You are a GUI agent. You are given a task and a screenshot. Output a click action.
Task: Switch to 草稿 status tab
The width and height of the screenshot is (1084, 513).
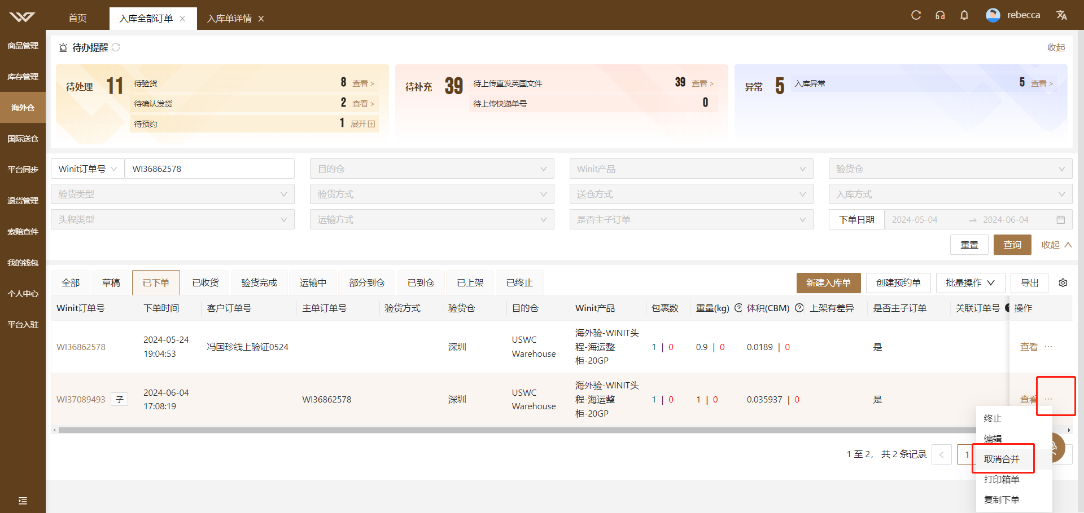(x=111, y=283)
